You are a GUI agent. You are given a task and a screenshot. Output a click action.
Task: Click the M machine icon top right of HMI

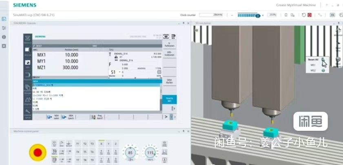pos(166,37)
